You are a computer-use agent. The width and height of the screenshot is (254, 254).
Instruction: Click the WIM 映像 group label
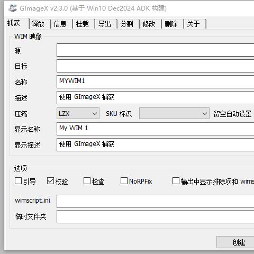click(x=28, y=37)
